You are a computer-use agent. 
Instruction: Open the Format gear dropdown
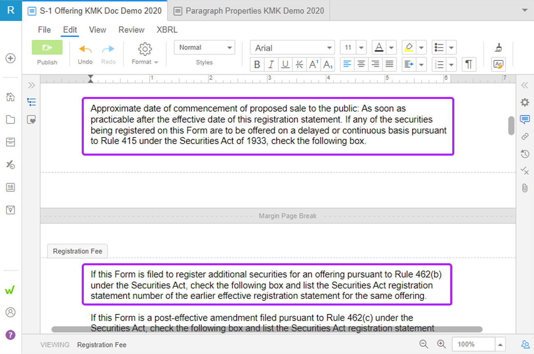[145, 53]
